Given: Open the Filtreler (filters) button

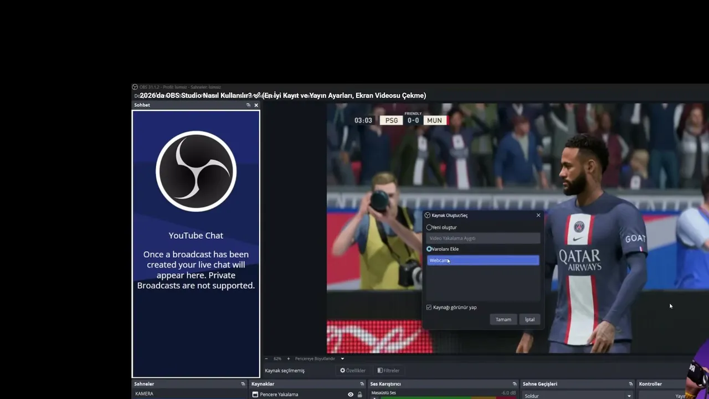Looking at the screenshot, I should (388, 370).
